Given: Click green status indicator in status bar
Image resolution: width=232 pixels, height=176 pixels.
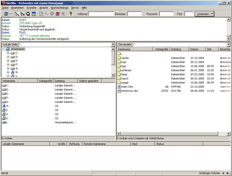Looking at the screenshot, I should 223,173.
